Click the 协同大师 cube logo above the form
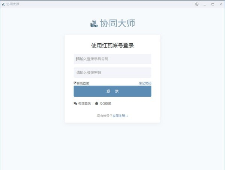Image resolution: width=225 pixels, height=170 pixels. pyautogui.click(x=94, y=24)
